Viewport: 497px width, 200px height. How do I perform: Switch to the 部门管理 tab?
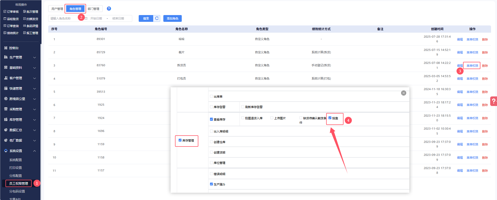[x=93, y=9]
